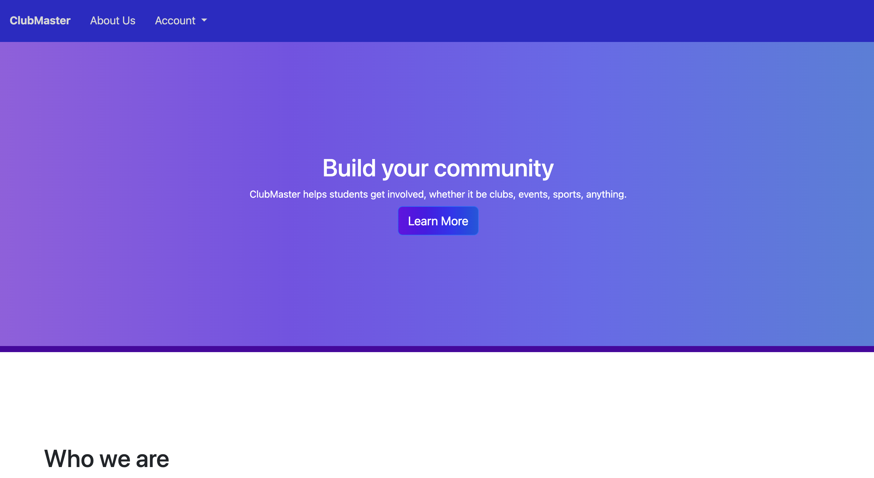This screenshot has height=478, width=874.
Task: Click 'ClubMaster' at the start of the tagline
Action: pos(275,194)
